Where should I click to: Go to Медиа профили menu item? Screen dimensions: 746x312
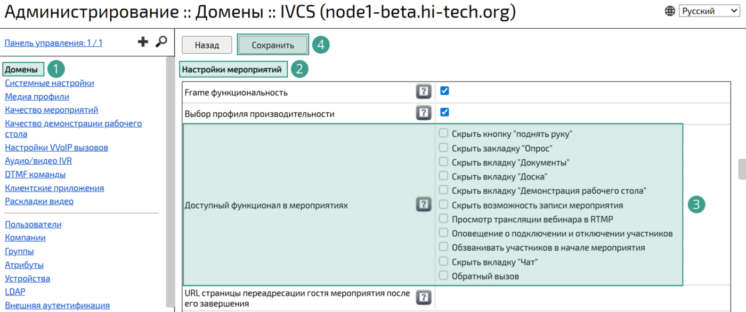click(x=37, y=97)
